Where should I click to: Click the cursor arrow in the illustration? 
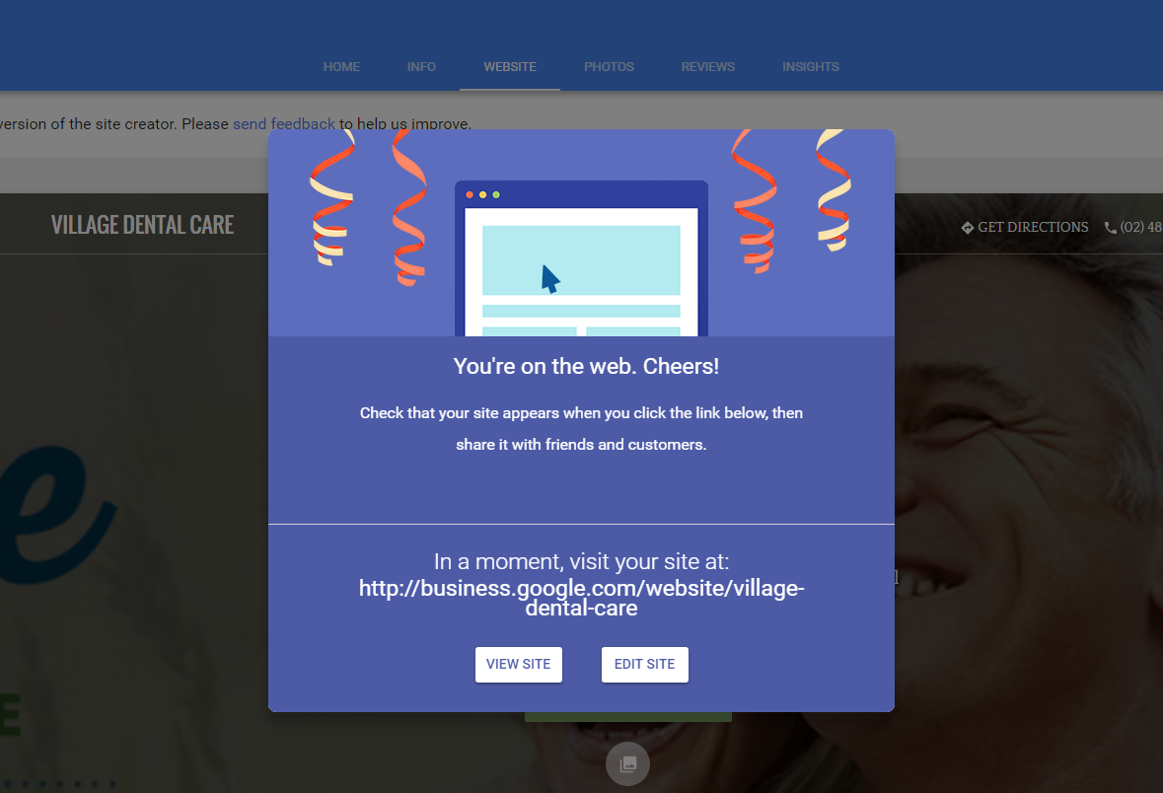[x=549, y=279]
